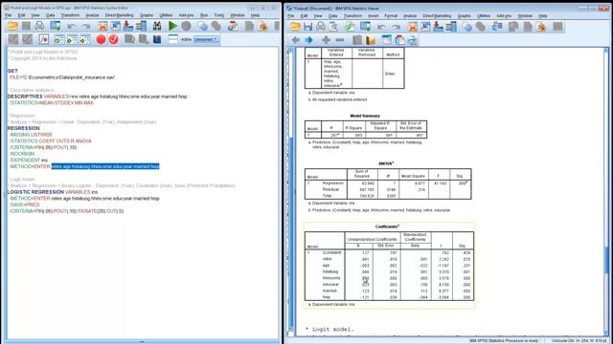The image size is (613, 344).
Task: Open the Active dataset dropdown showing Unnamed
Action: coord(206,39)
